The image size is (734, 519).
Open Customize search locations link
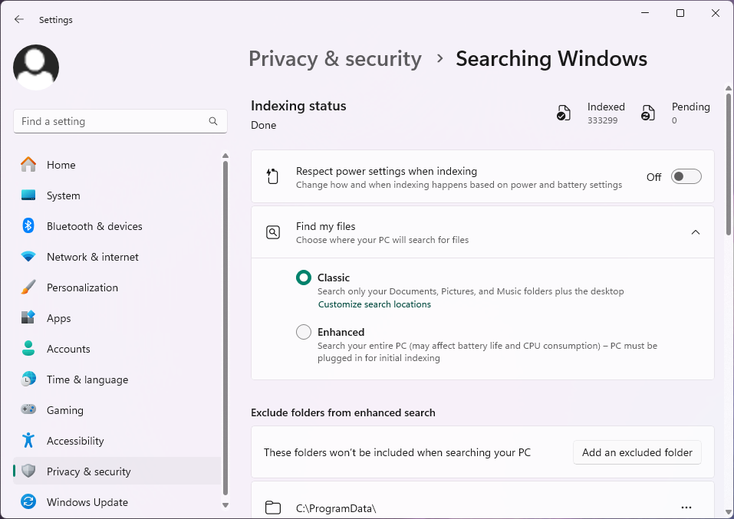374,304
